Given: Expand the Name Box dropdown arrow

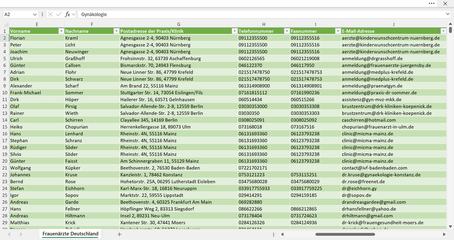Looking at the screenshot, I should click(x=35, y=14).
